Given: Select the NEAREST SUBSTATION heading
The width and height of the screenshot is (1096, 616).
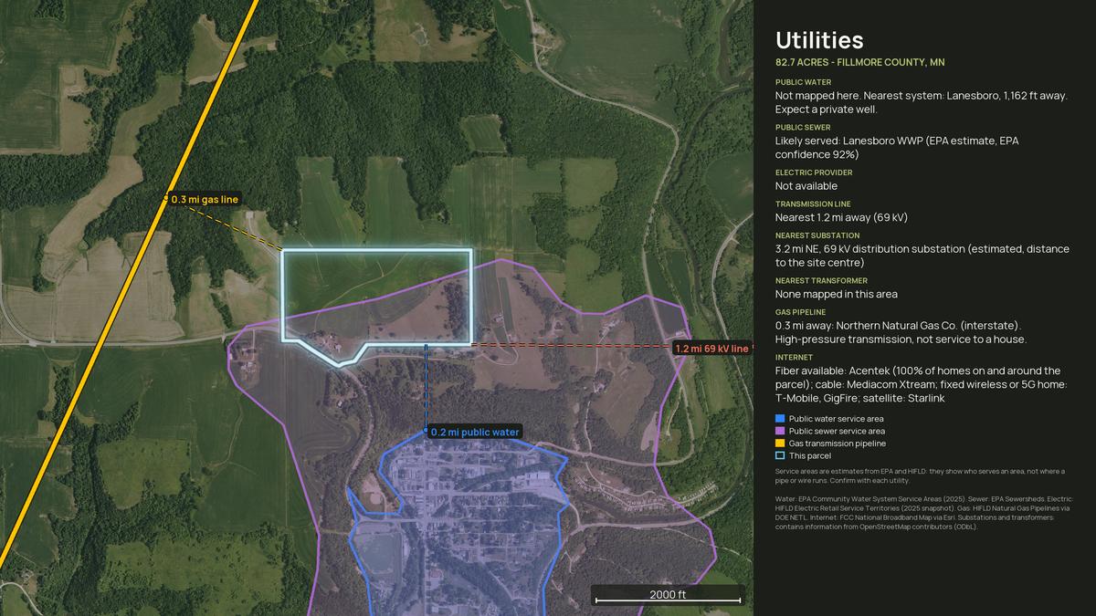Looking at the screenshot, I should point(817,235).
